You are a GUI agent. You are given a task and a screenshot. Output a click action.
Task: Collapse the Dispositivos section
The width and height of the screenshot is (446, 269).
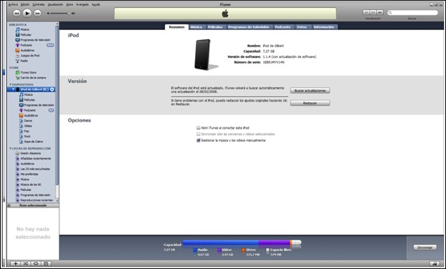coord(11,84)
